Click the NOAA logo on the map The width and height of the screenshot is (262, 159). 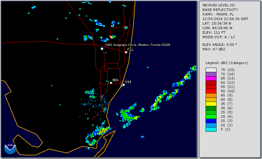[x=10, y=148]
